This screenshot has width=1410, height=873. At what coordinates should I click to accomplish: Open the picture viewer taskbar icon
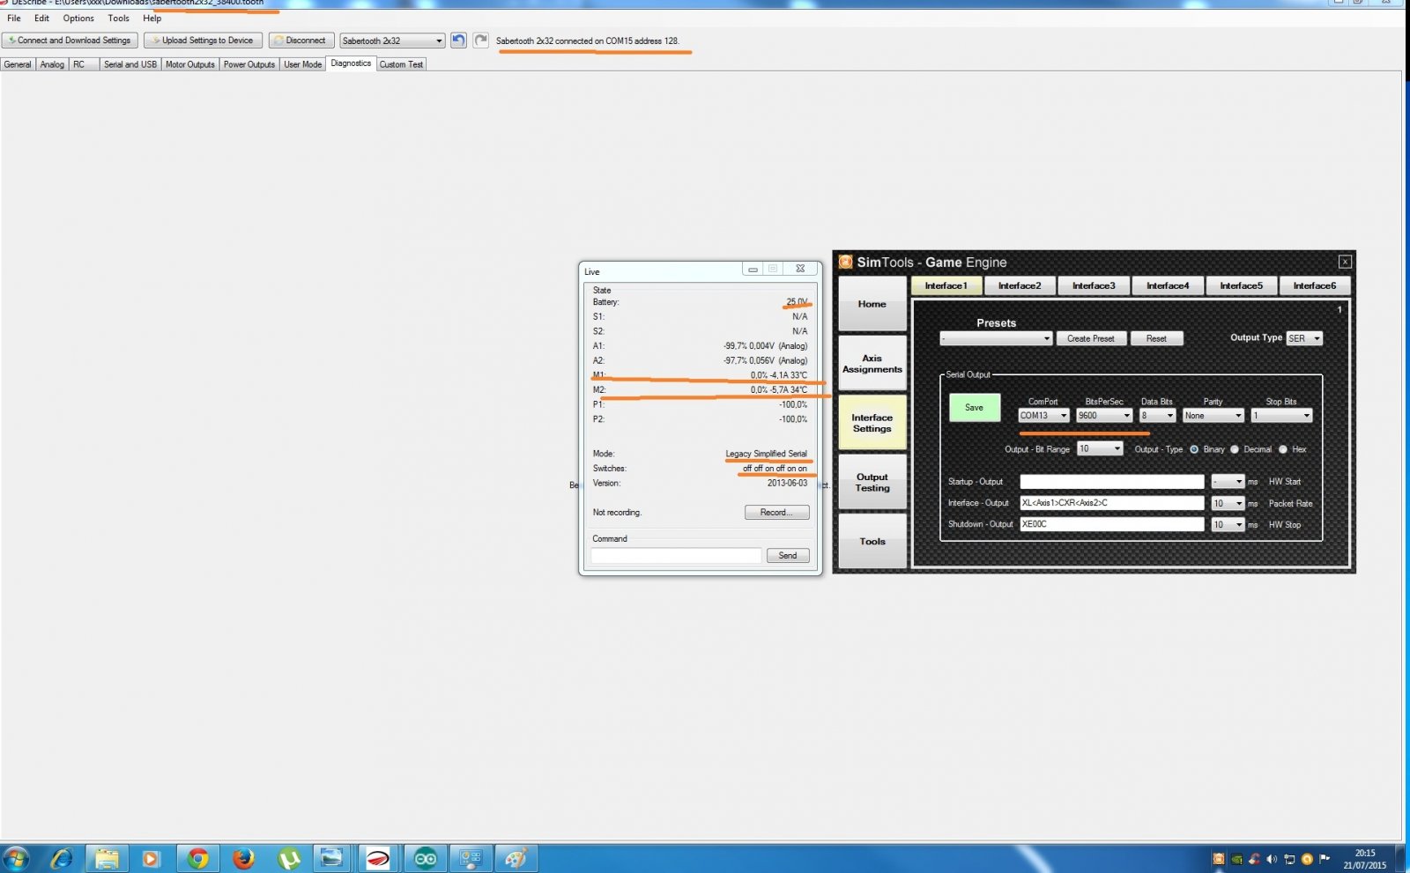click(x=332, y=858)
